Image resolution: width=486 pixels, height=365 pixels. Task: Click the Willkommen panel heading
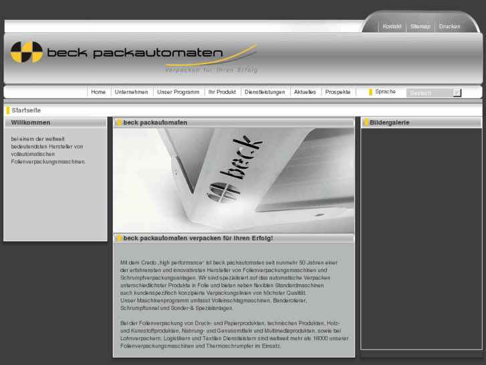31,123
